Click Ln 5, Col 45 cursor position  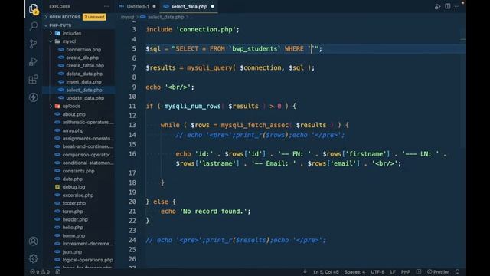tap(326, 271)
